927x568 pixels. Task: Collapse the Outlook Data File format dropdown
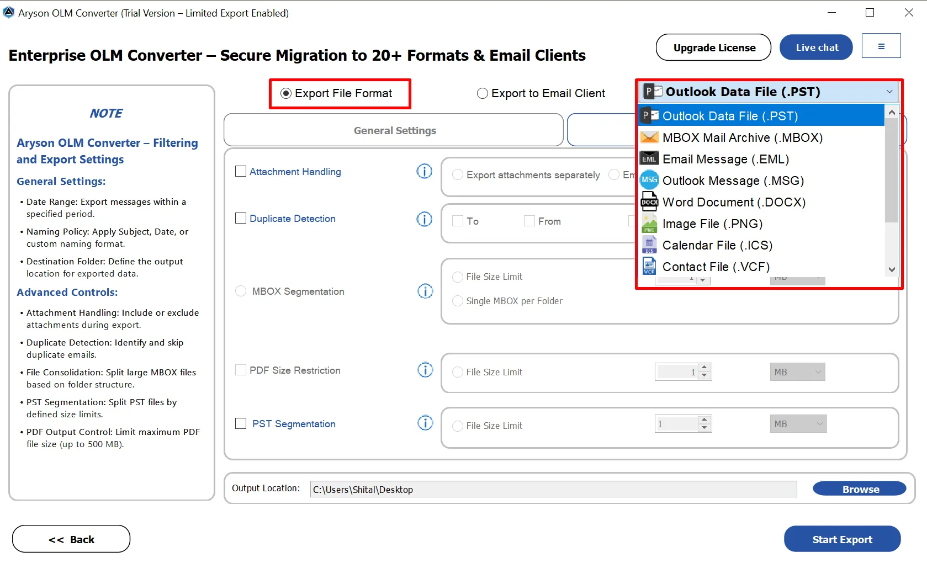pos(889,92)
